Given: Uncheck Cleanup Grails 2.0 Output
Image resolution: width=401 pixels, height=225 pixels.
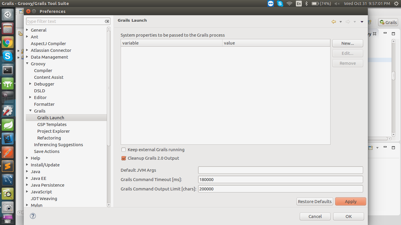Looking at the screenshot, I should [124, 158].
